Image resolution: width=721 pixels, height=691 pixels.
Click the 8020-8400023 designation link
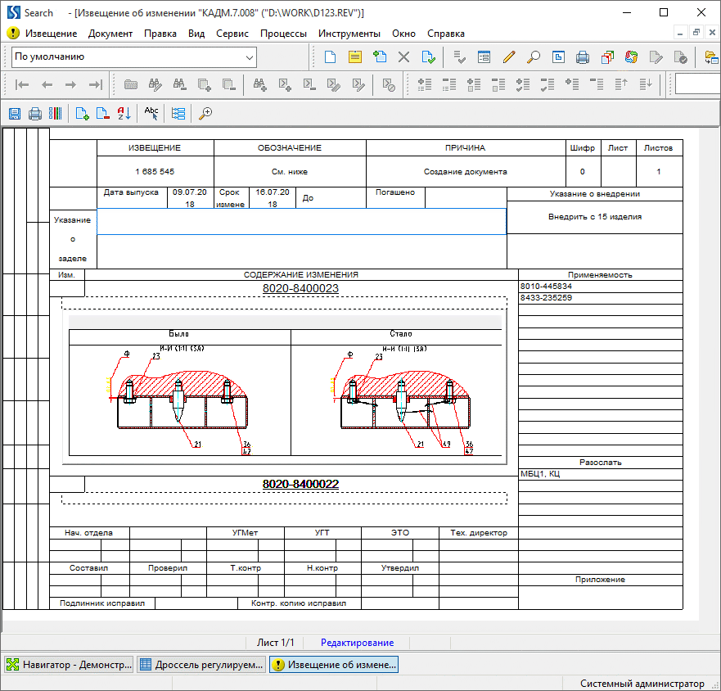coord(300,289)
